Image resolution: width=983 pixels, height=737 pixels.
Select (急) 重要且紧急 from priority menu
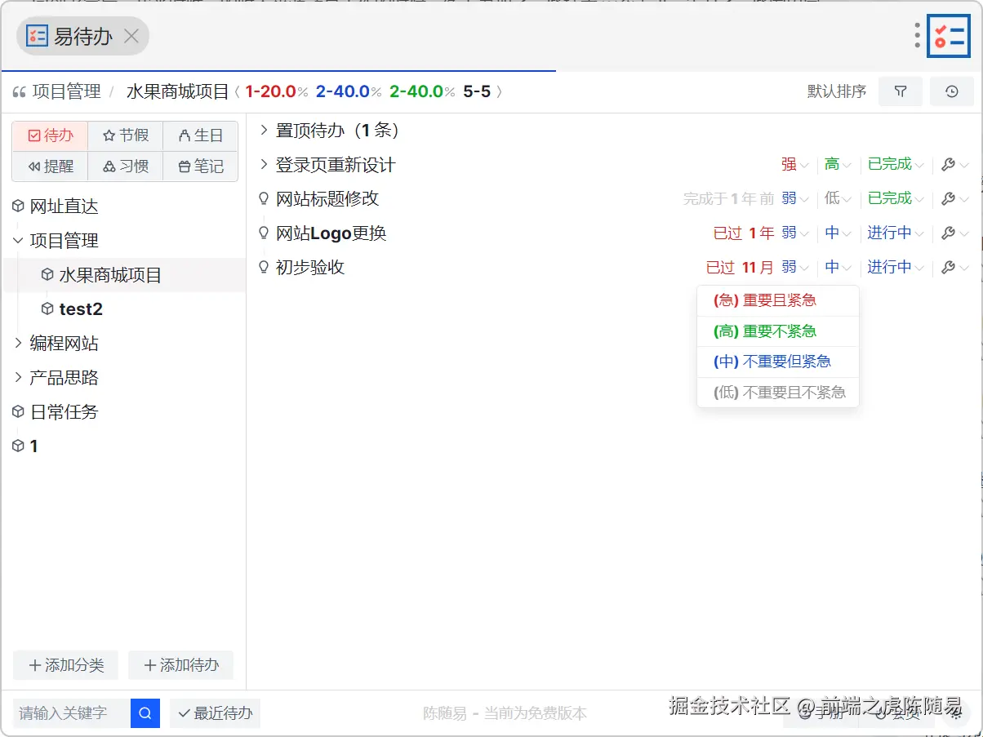point(777,300)
